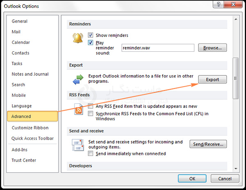Open the Trust Center category
This screenshot has height=190, width=246.
[x=24, y=160]
